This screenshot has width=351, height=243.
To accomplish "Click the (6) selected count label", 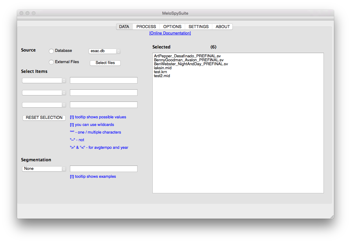I will point(213,47).
